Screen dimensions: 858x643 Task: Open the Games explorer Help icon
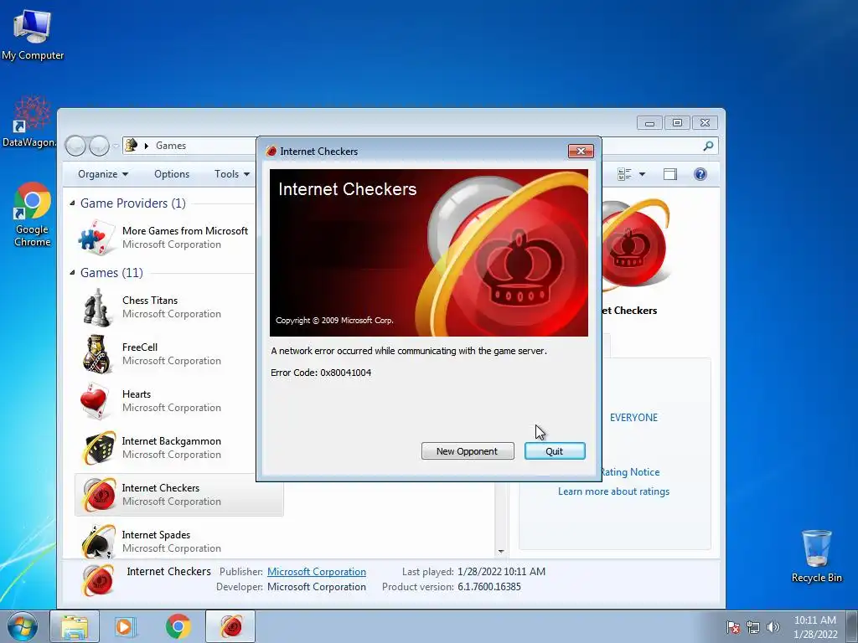[700, 174]
